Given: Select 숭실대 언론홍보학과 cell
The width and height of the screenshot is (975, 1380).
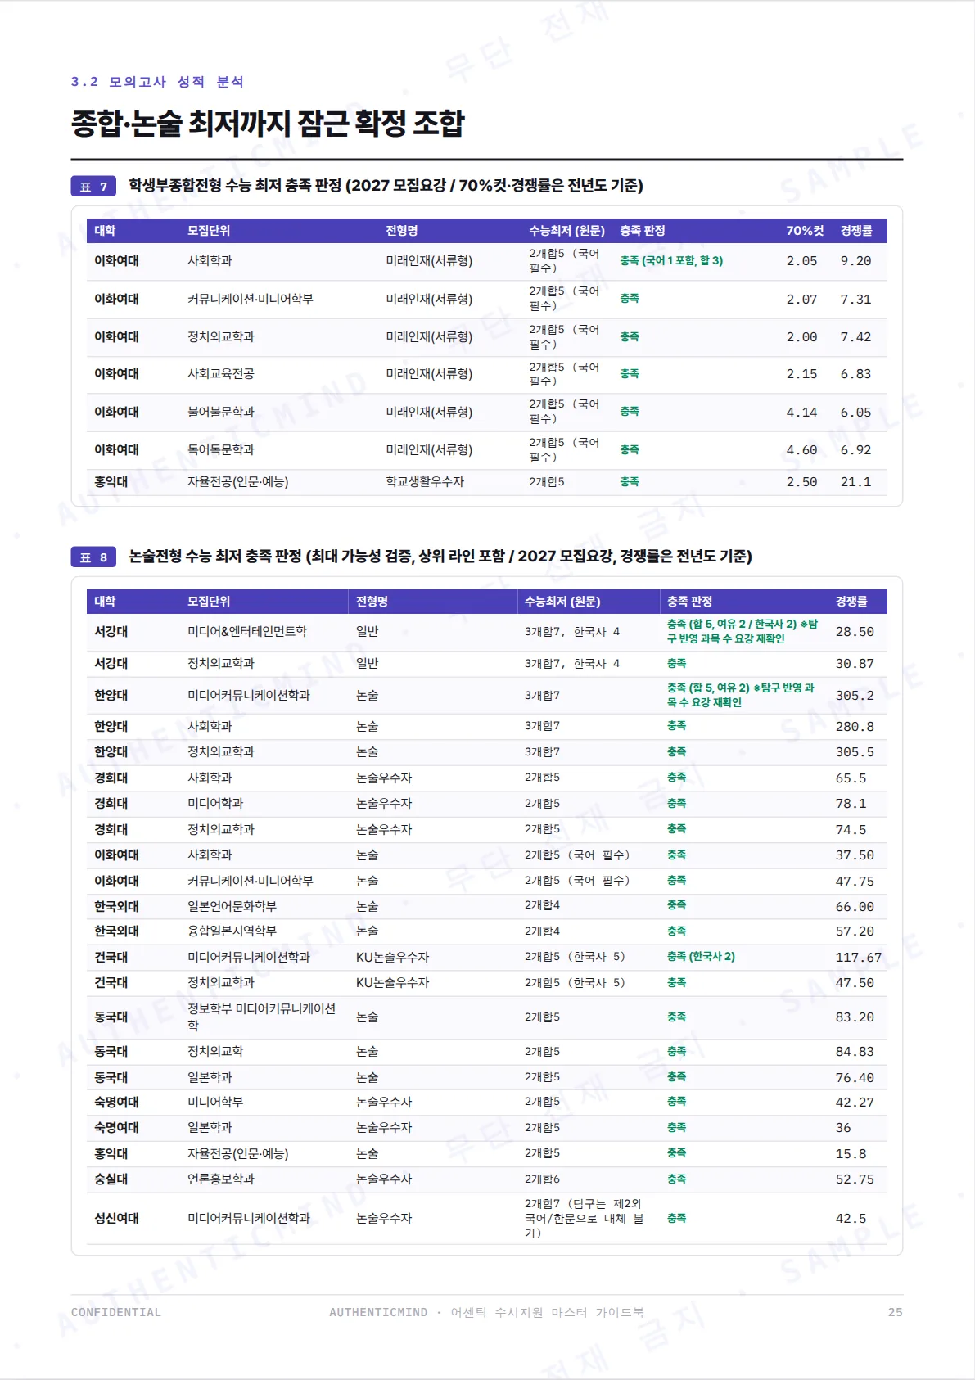Looking at the screenshot, I should pos(221,1179).
